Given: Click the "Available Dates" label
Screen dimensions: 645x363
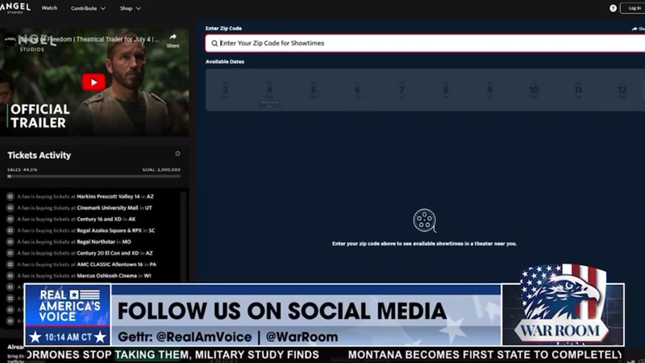Looking at the screenshot, I should pyautogui.click(x=225, y=62).
